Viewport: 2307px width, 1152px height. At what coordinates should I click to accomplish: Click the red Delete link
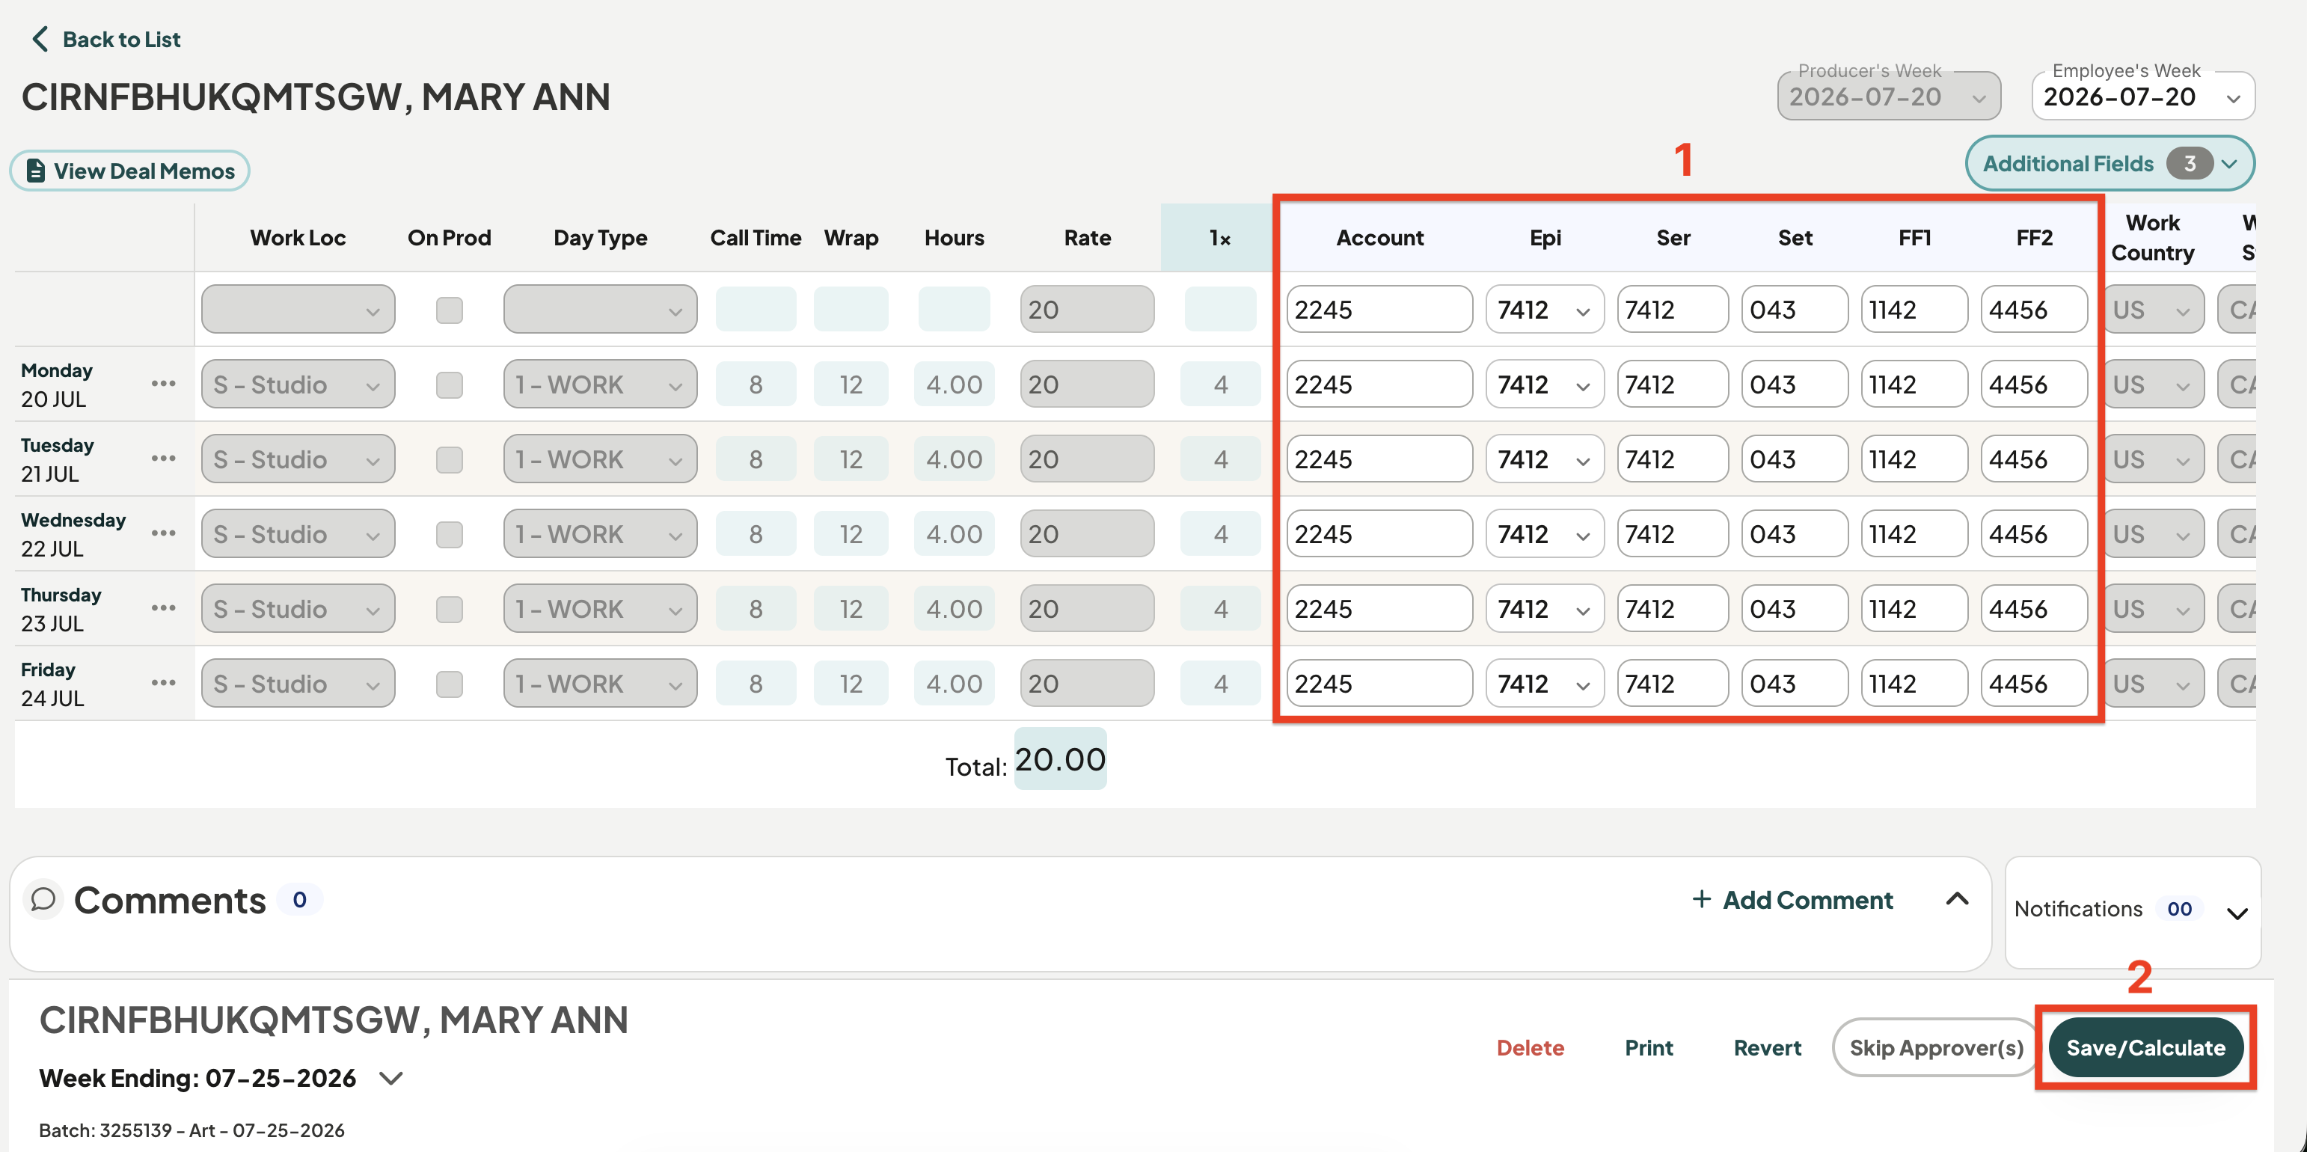(x=1530, y=1047)
